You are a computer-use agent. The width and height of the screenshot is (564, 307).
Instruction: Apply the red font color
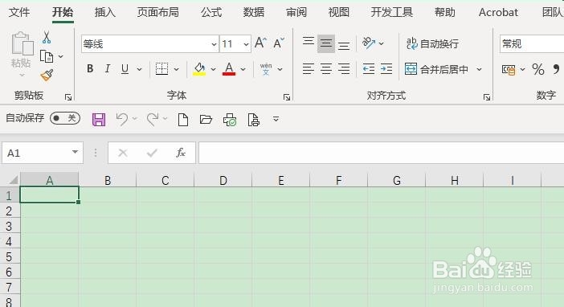coord(229,68)
